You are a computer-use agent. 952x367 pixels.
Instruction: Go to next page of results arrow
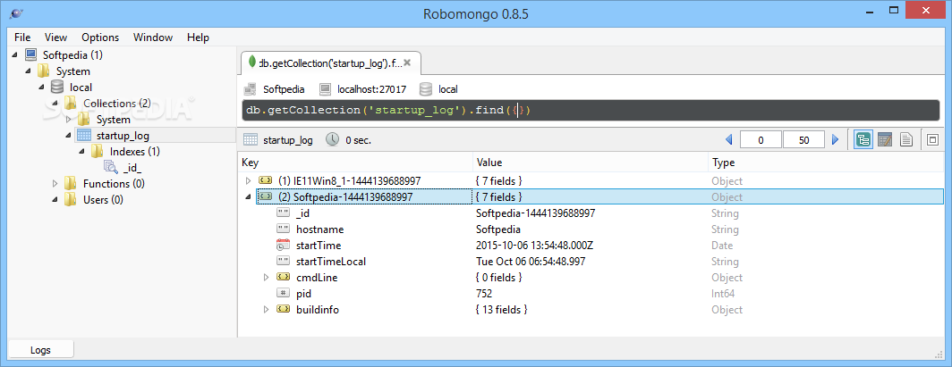[x=835, y=140]
